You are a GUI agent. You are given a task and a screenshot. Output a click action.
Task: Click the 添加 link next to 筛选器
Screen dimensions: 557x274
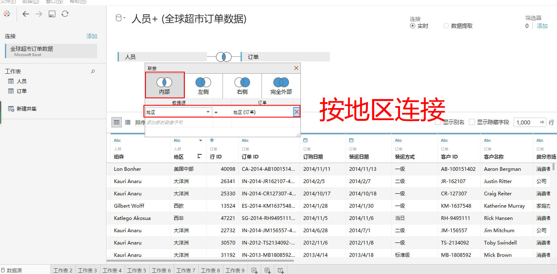pos(542,25)
